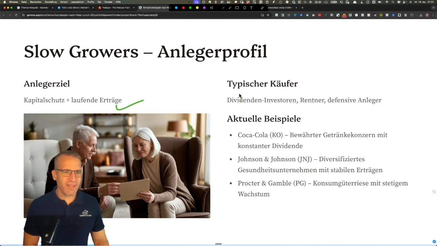Open the Profile menu
The height and width of the screenshot is (246, 437).
point(90,2)
